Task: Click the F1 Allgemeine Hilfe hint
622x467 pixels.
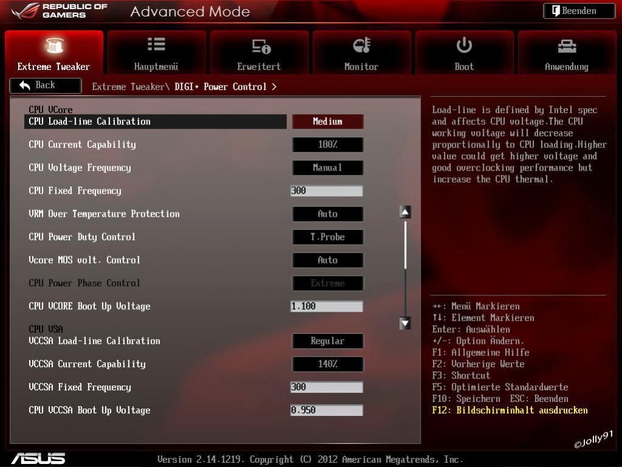Action: (481, 353)
